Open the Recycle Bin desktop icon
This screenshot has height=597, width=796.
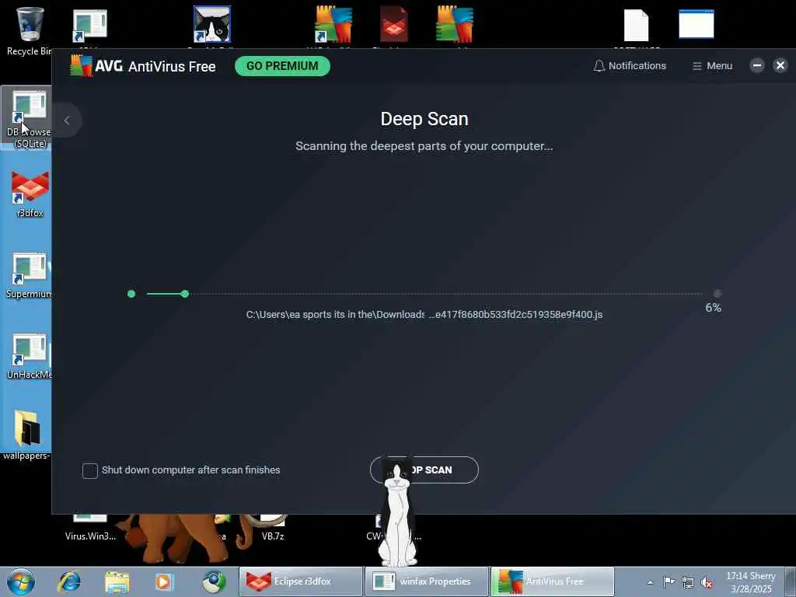30,30
